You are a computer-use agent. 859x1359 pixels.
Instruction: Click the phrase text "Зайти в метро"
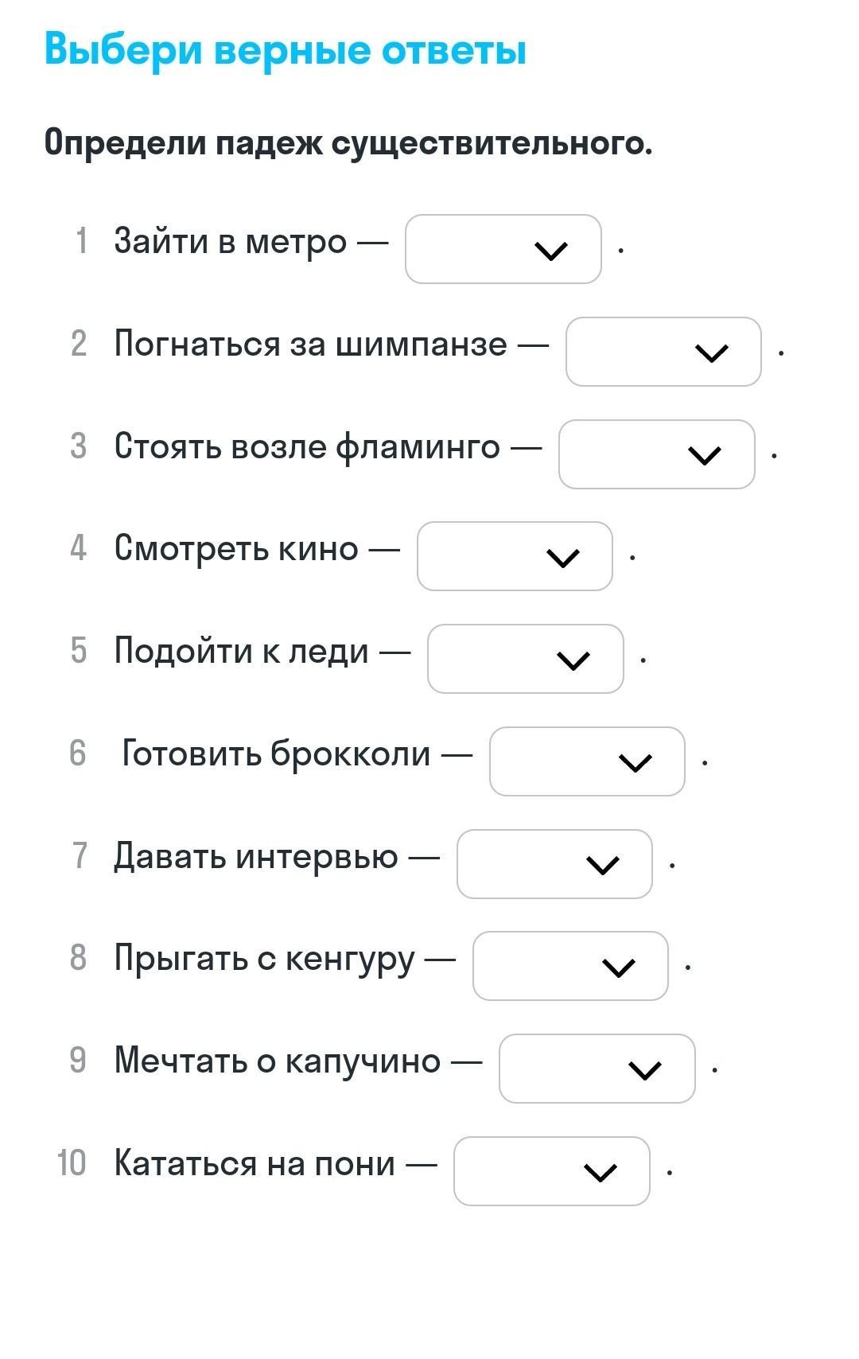231,241
